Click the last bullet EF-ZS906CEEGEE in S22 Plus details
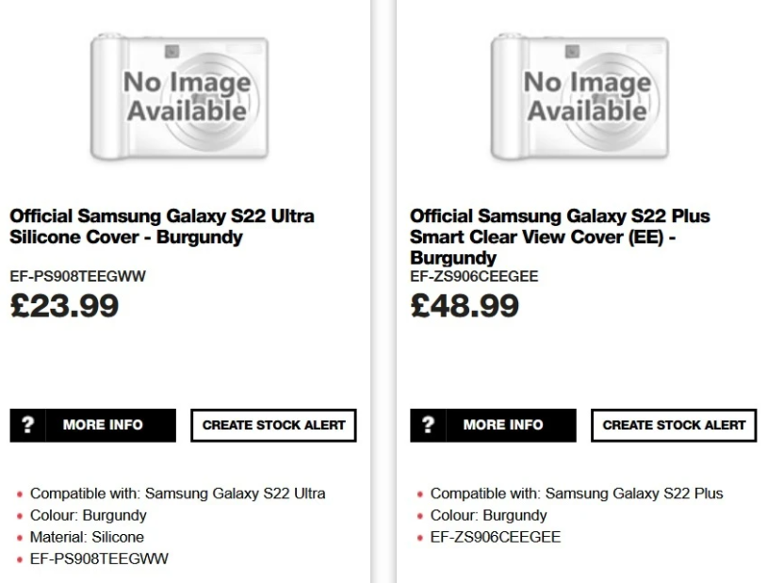This screenshot has width=767, height=583. (495, 537)
